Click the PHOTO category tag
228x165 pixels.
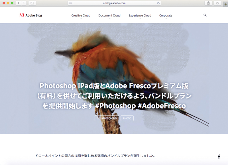click(127, 118)
